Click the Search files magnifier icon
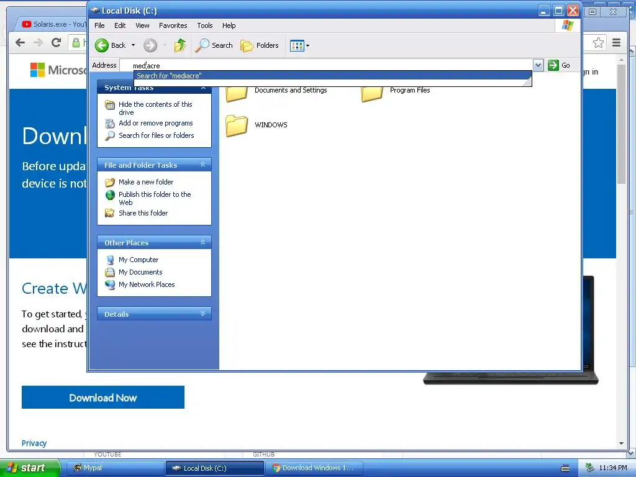Viewport: 636px width, 477px height. click(x=109, y=136)
